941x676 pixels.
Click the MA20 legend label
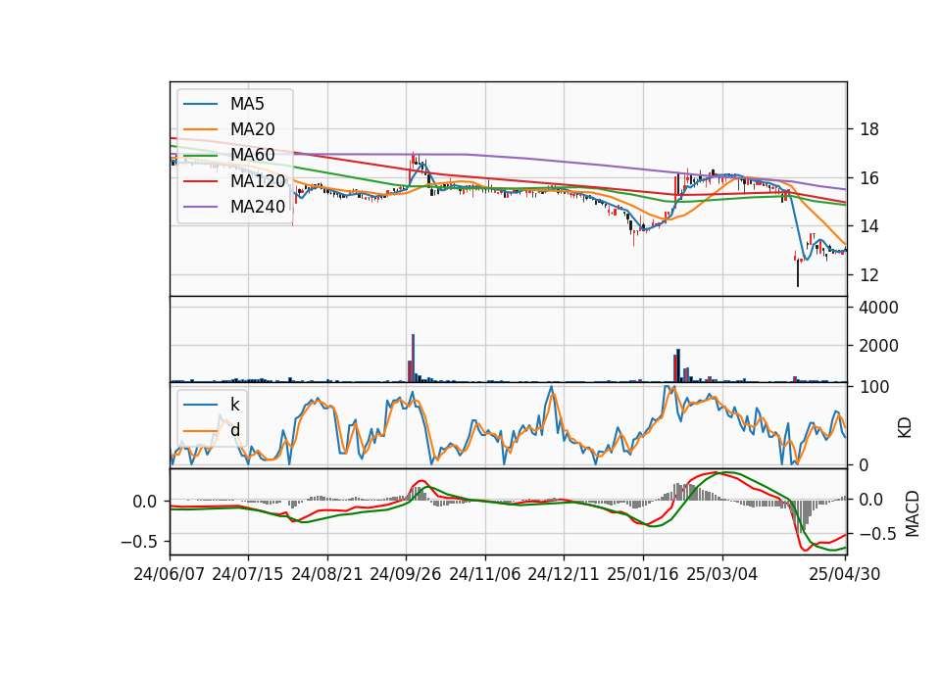(x=252, y=129)
